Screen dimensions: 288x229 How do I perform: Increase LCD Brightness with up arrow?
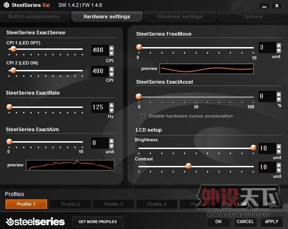(279, 146)
